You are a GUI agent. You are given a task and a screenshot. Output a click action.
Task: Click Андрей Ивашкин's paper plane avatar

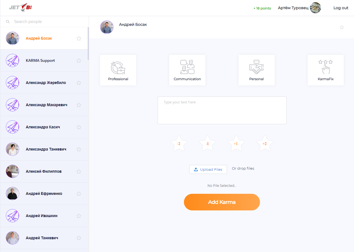[x=12, y=216]
